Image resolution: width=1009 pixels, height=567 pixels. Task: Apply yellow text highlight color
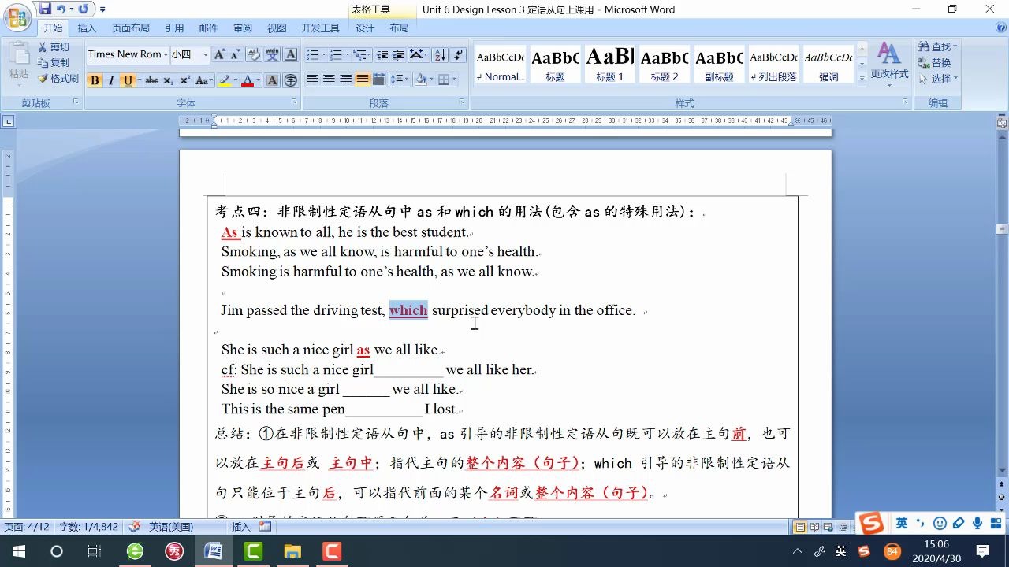click(x=224, y=80)
